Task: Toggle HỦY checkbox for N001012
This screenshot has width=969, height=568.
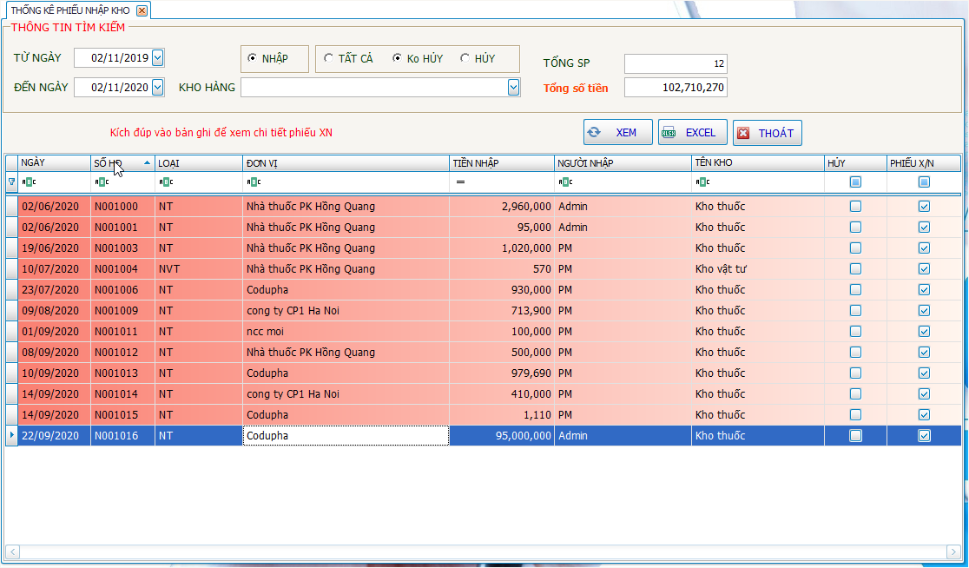Action: (855, 353)
